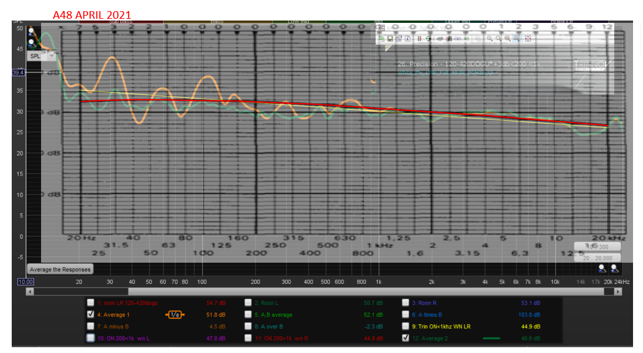Open the SPL axis type dropdown
Viewport: 643px width, 353px height.
pos(52,56)
